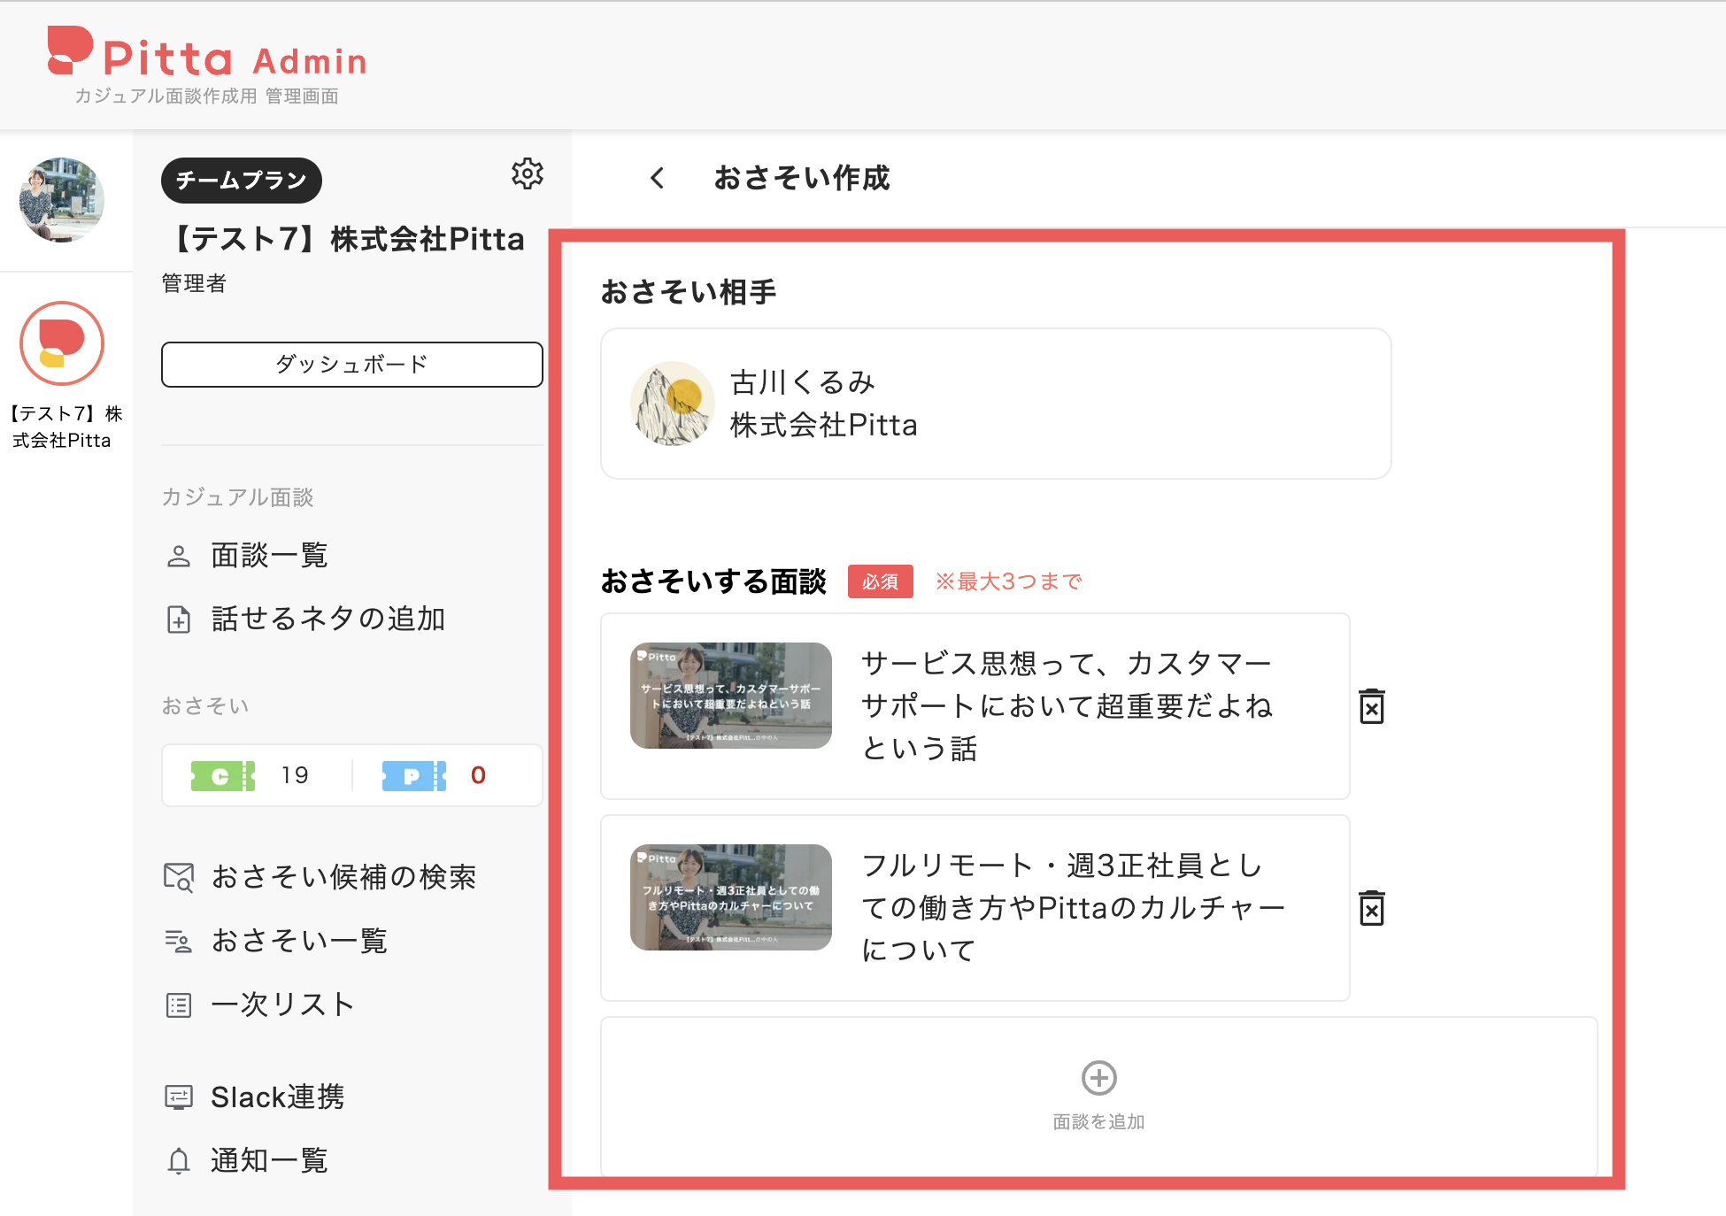The height and width of the screenshot is (1216, 1726).
Task: Open the settings gear icon
Action: click(528, 173)
